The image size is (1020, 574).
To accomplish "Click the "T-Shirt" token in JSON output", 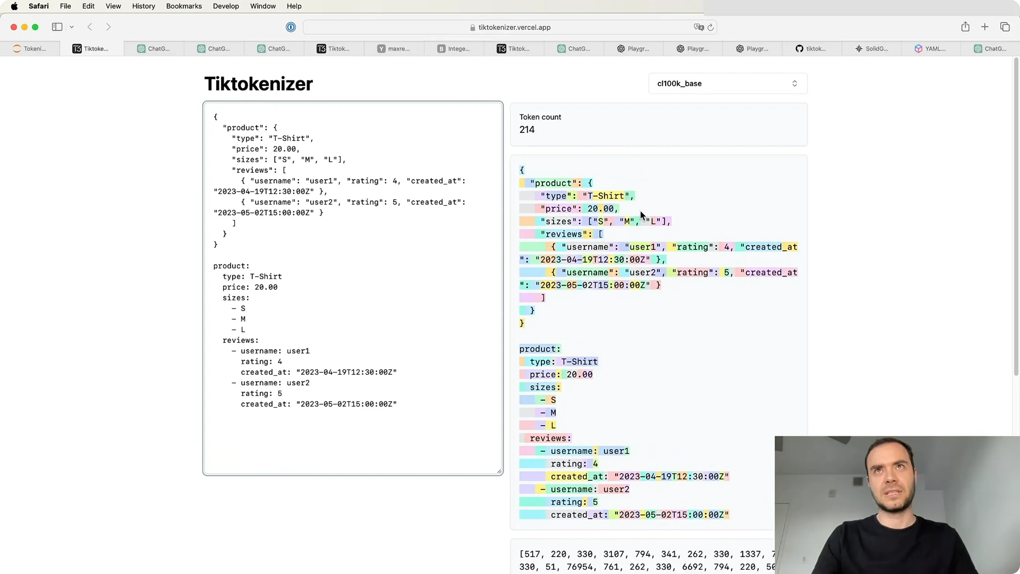I will tap(605, 196).
